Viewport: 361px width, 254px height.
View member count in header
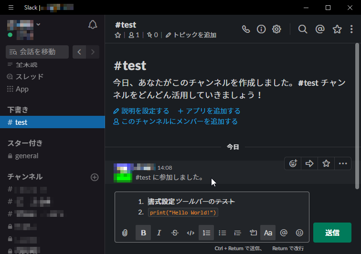(x=134, y=35)
